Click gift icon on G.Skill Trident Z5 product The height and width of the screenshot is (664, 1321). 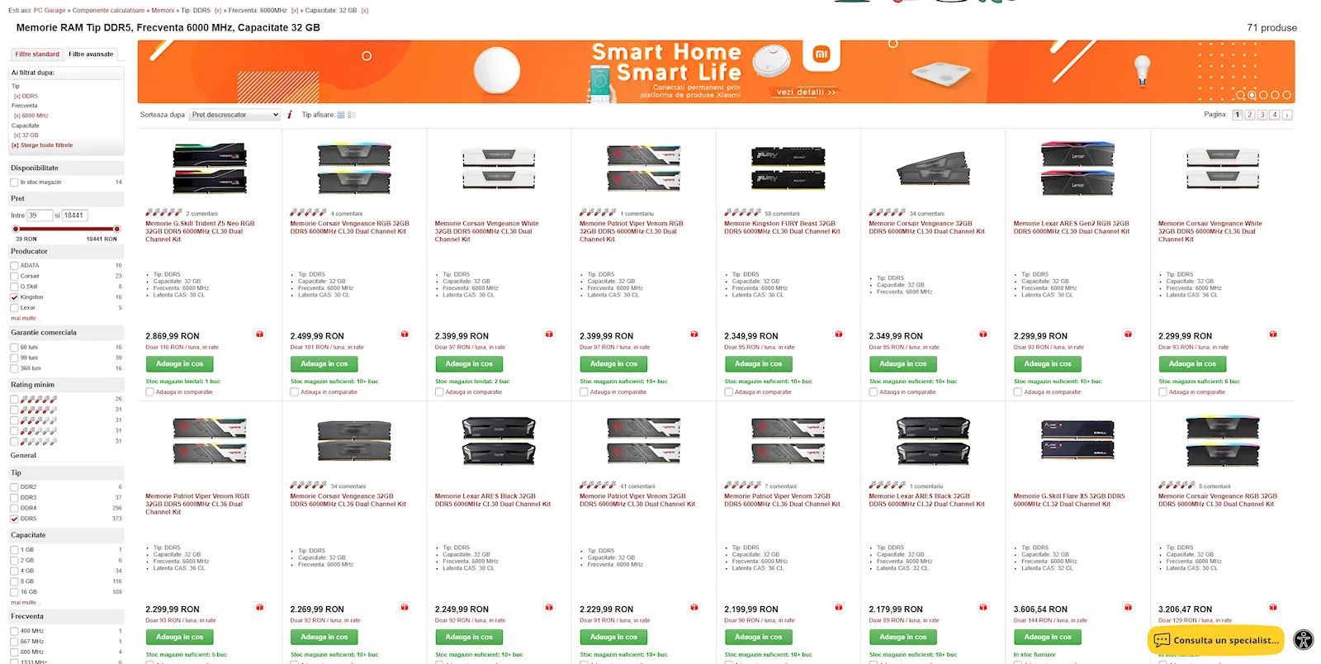[x=259, y=334]
